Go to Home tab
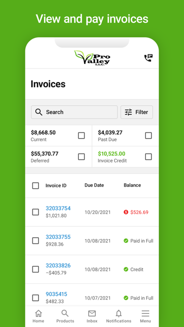Viewport: 184px width, 327px height. point(38,316)
